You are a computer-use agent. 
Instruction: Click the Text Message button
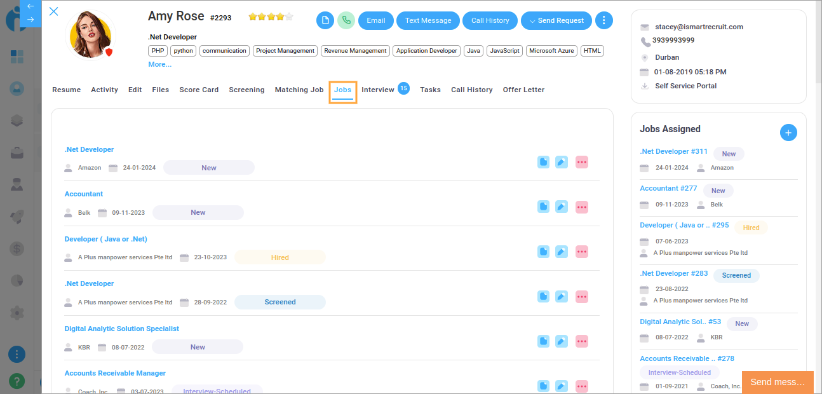(x=428, y=20)
